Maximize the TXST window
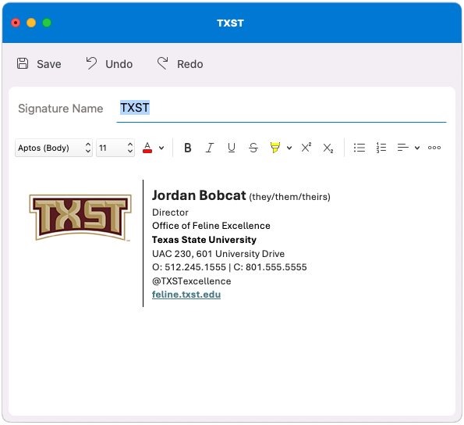This screenshot has height=425, width=464. pos(47,23)
